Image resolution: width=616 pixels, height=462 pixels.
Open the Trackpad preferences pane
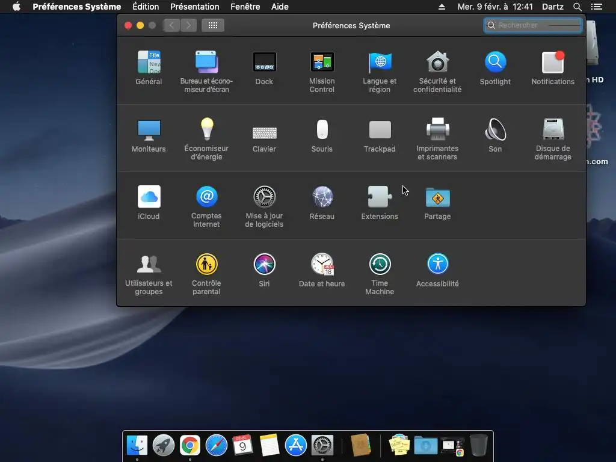click(x=380, y=135)
